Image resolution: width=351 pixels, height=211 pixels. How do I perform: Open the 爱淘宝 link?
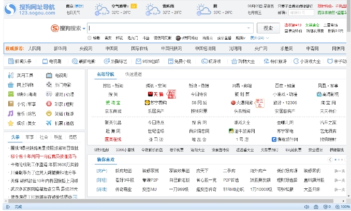click(113, 103)
